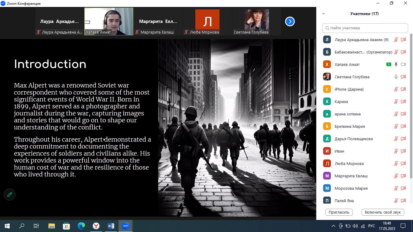Open Yandex Browser from the taskbar
Viewport: 413px width, 232px height.
tap(96, 226)
